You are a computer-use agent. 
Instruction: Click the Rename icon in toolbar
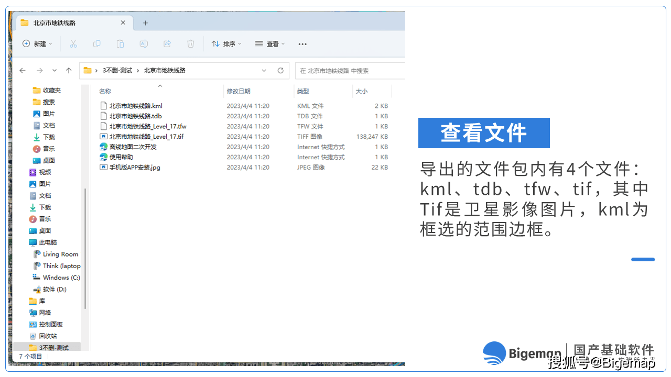pos(144,44)
